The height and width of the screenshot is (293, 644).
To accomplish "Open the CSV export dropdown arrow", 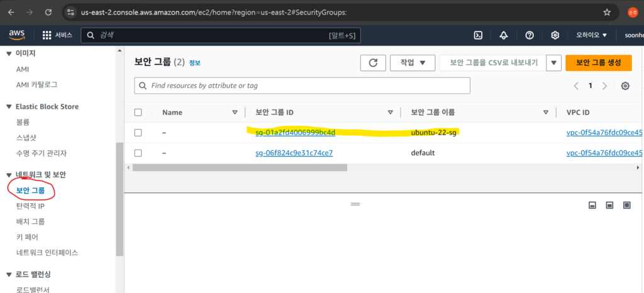I will point(553,63).
